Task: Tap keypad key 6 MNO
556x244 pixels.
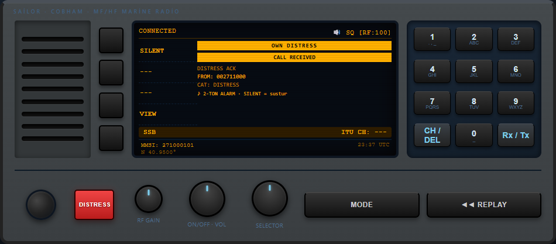Action: tap(516, 71)
